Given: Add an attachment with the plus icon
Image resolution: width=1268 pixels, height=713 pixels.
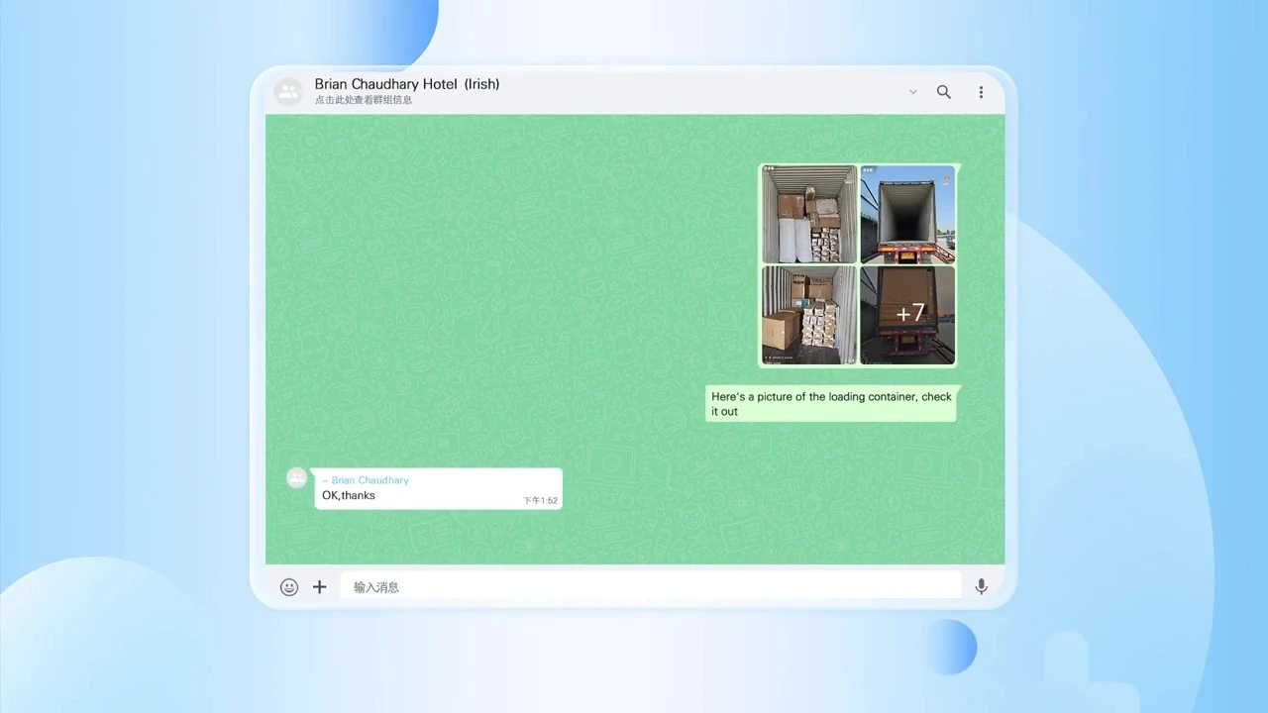Looking at the screenshot, I should [x=319, y=587].
